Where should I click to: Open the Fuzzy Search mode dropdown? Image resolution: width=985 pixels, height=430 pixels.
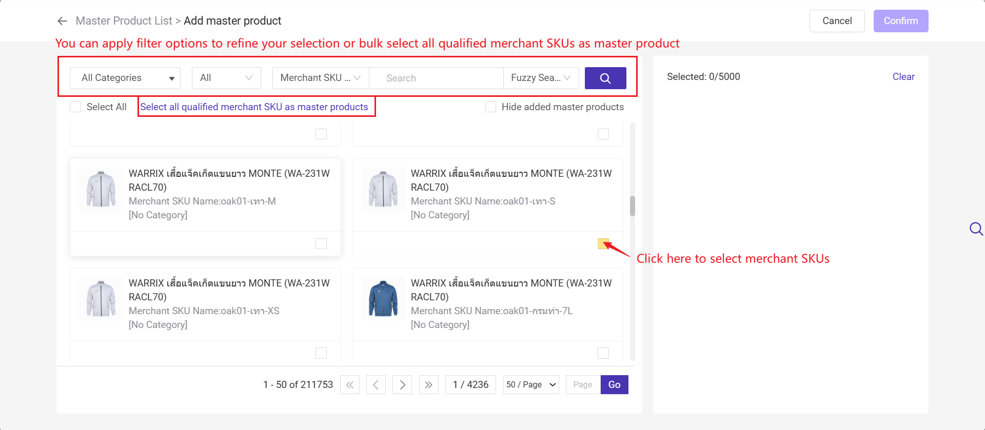point(541,78)
